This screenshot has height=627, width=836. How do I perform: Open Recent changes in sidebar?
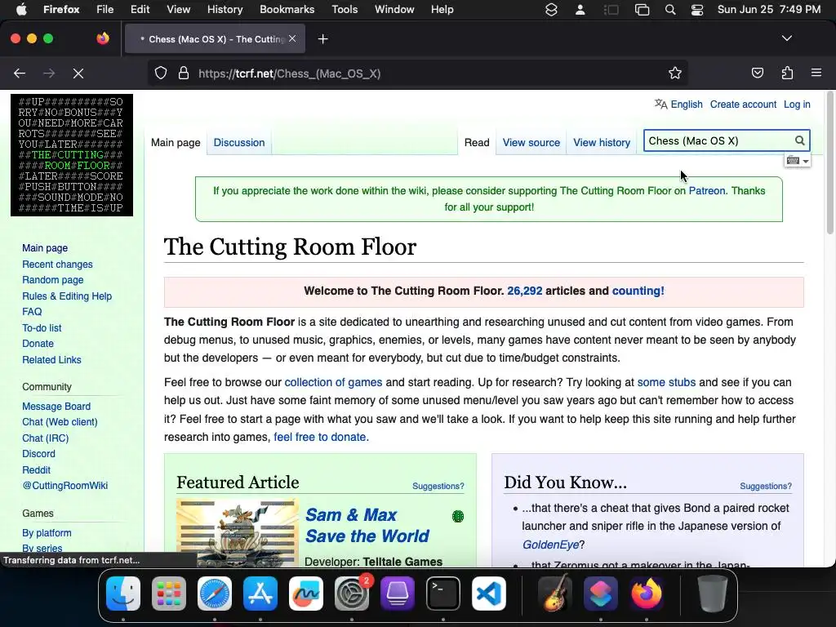[57, 265]
